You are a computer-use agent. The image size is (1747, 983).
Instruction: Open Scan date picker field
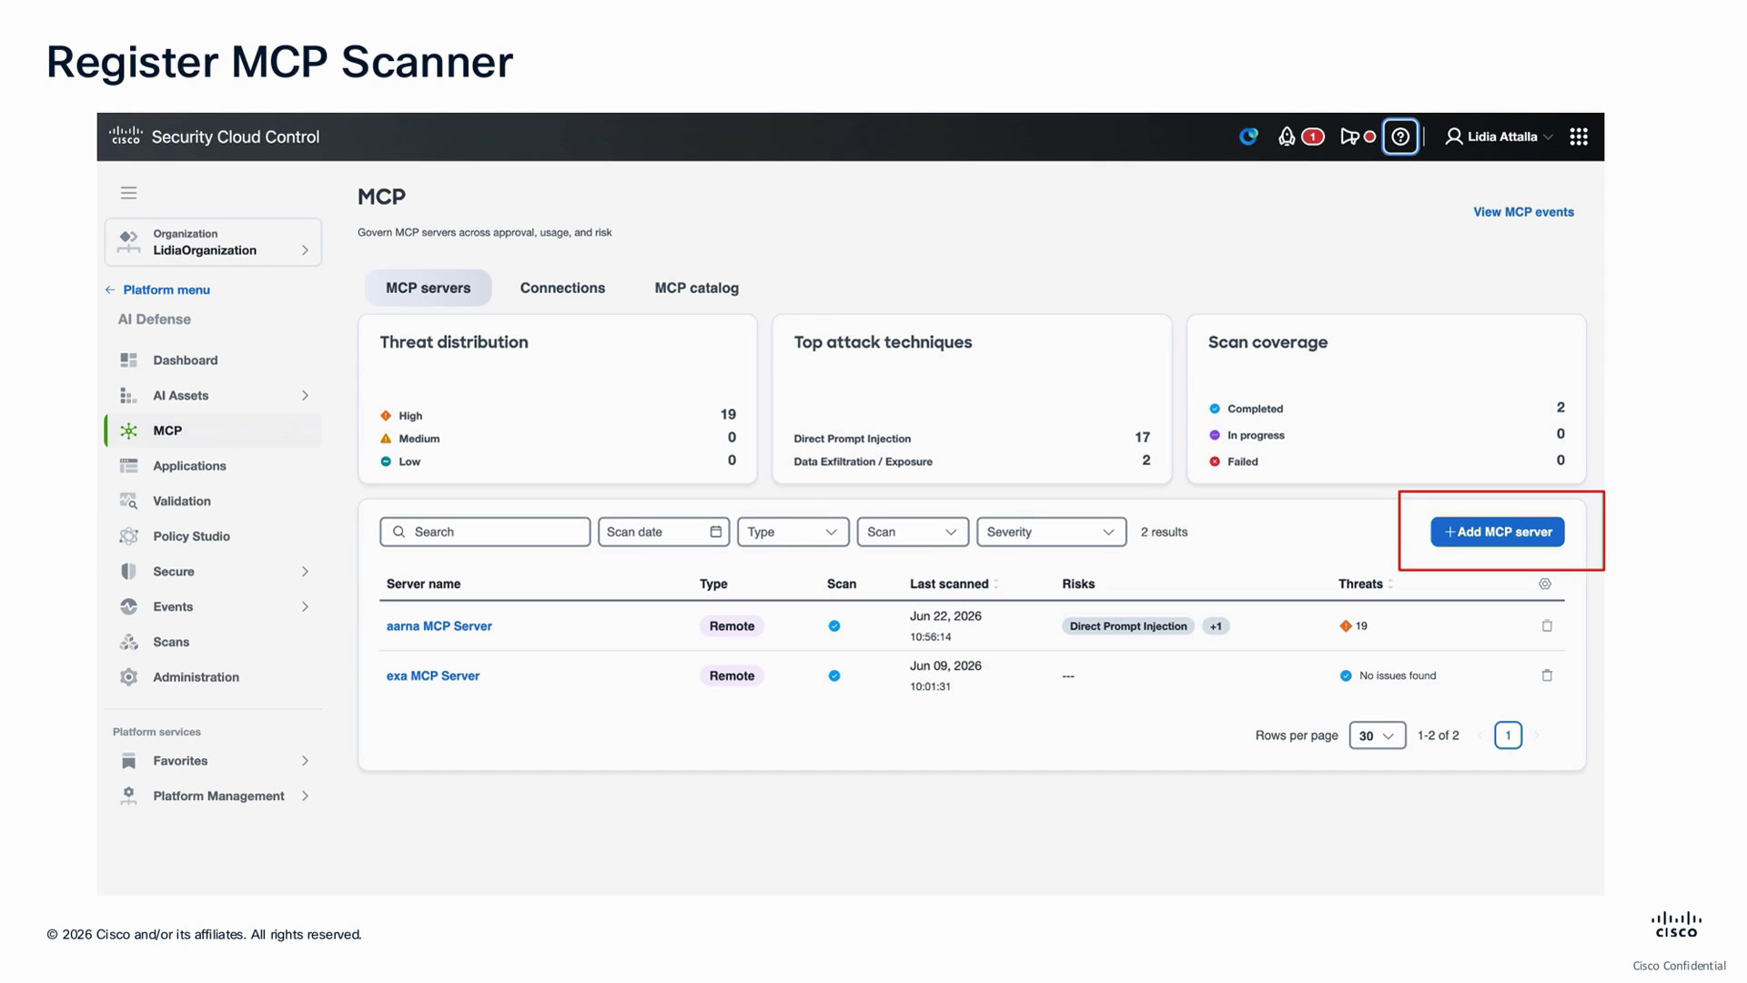[663, 532]
